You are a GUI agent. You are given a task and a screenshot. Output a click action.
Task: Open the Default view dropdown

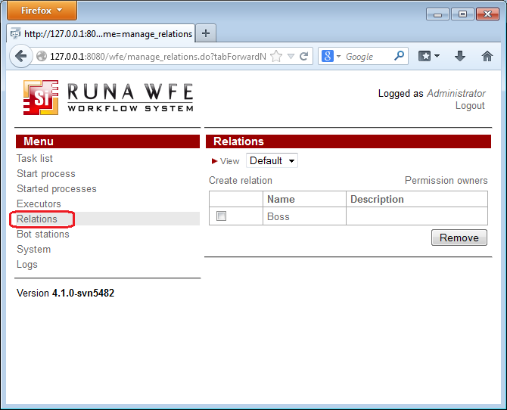272,160
